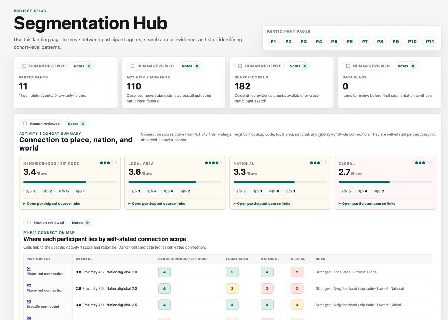Select the 2/5 pill in Neighborhood card
This screenshot has height=320, width=448.
(x=31, y=191)
